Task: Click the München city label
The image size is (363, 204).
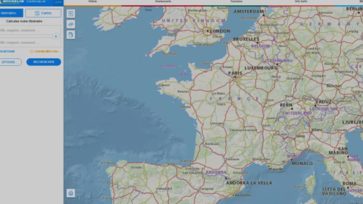Action: pyautogui.click(x=334, y=86)
